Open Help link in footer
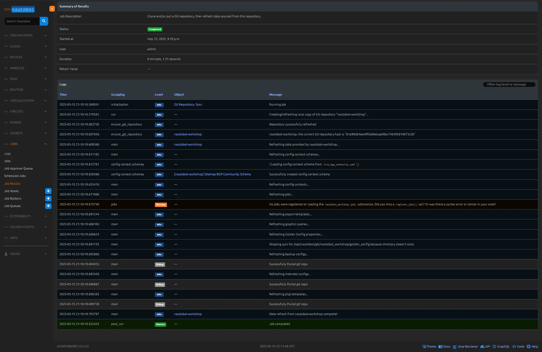Screen dimensions: 542x352 (x=533, y=346)
